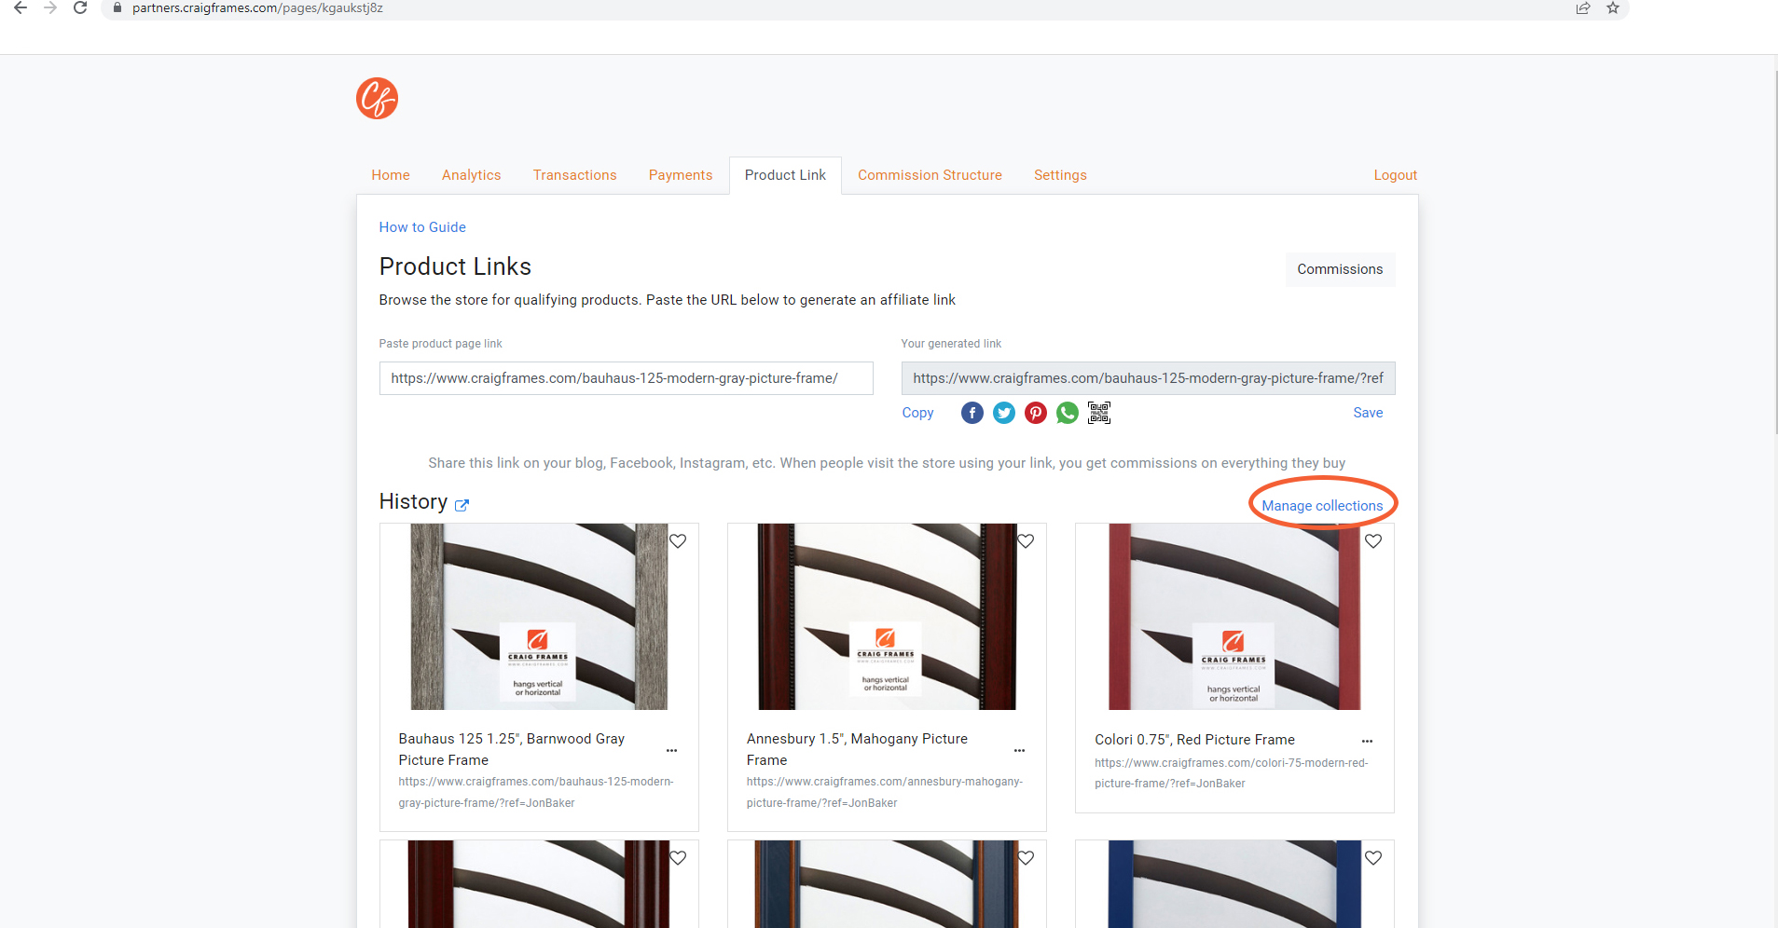Open History in new window icon
Screen dimensions: 1778x928
pos(462,505)
